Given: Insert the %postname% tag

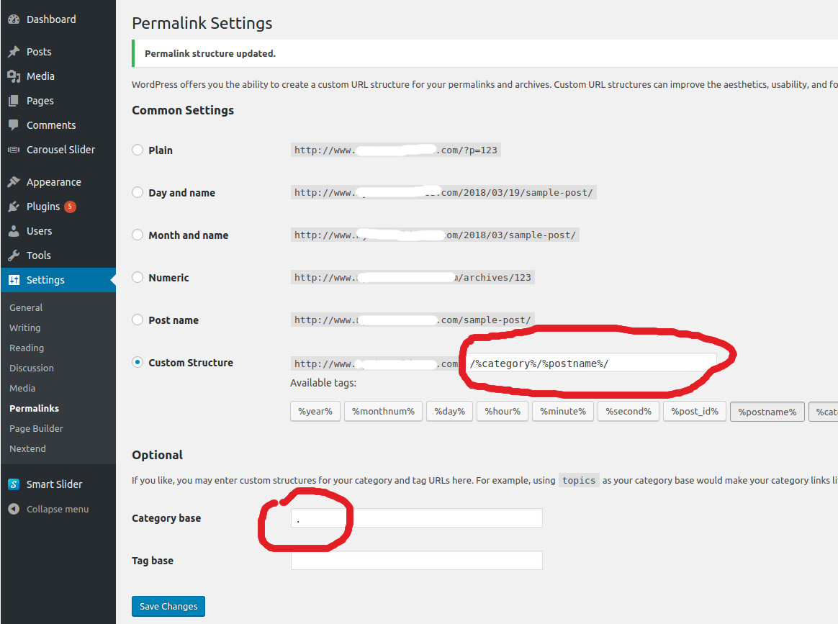Looking at the screenshot, I should click(x=767, y=412).
